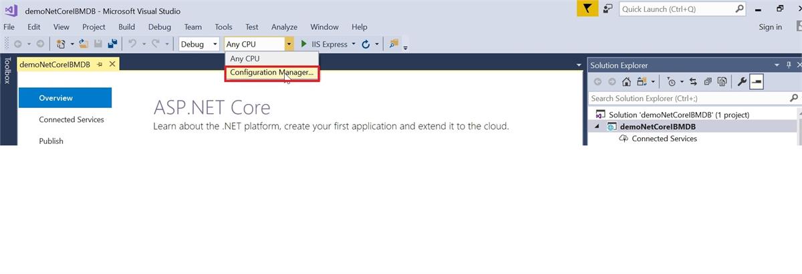Open the Window menu
This screenshot has width=802, height=274.
(324, 27)
